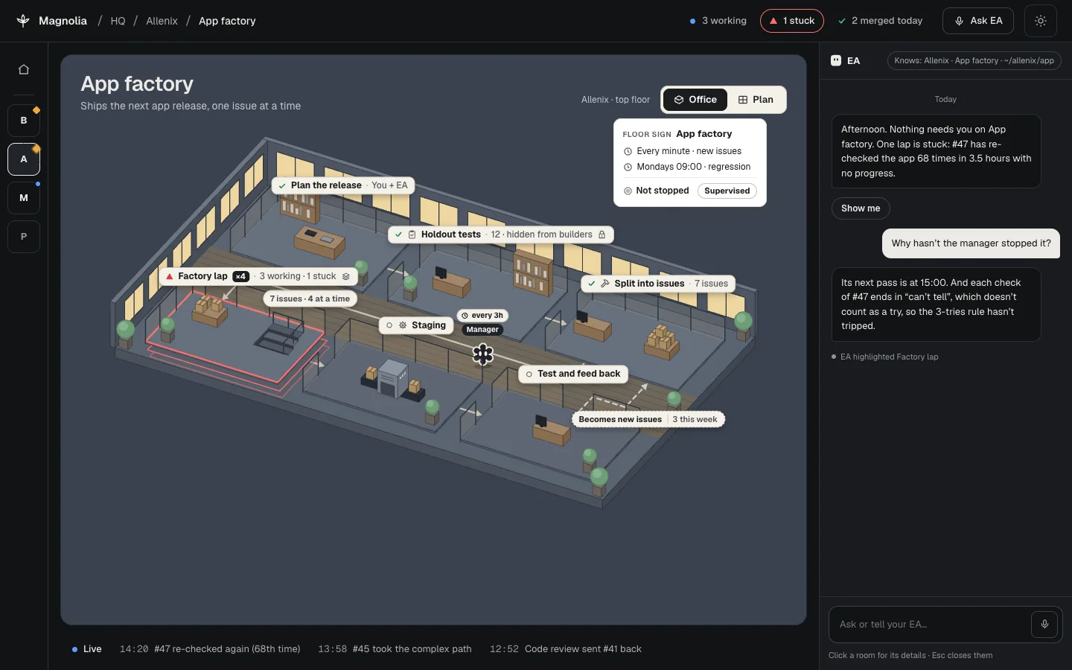
Task: Open the Test and feed back label
Action: click(573, 374)
